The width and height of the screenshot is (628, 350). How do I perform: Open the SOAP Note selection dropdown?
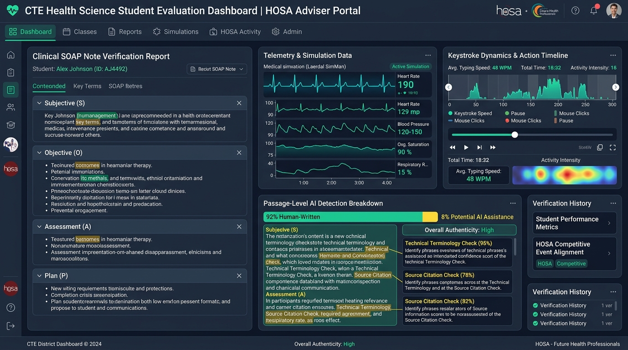[217, 69]
